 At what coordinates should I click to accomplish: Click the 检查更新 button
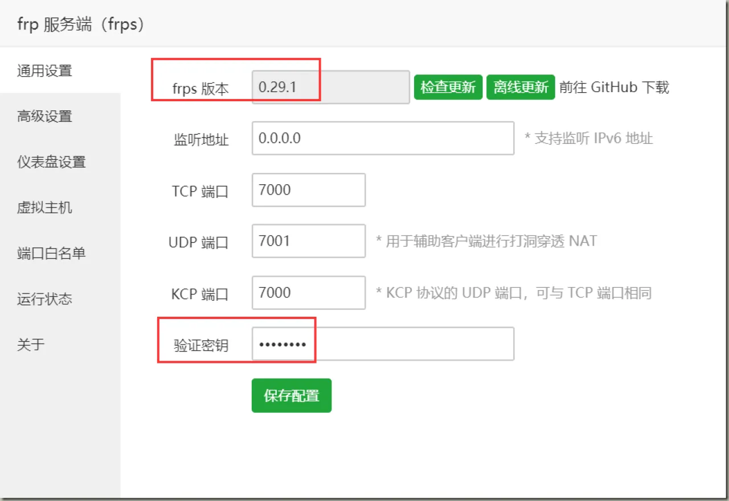448,87
